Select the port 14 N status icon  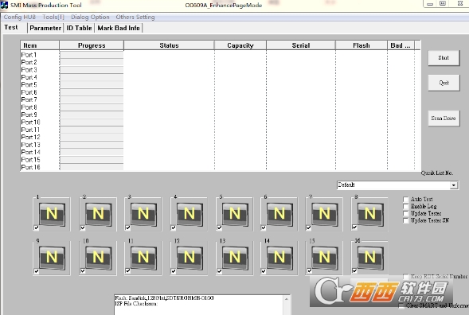coord(279,257)
